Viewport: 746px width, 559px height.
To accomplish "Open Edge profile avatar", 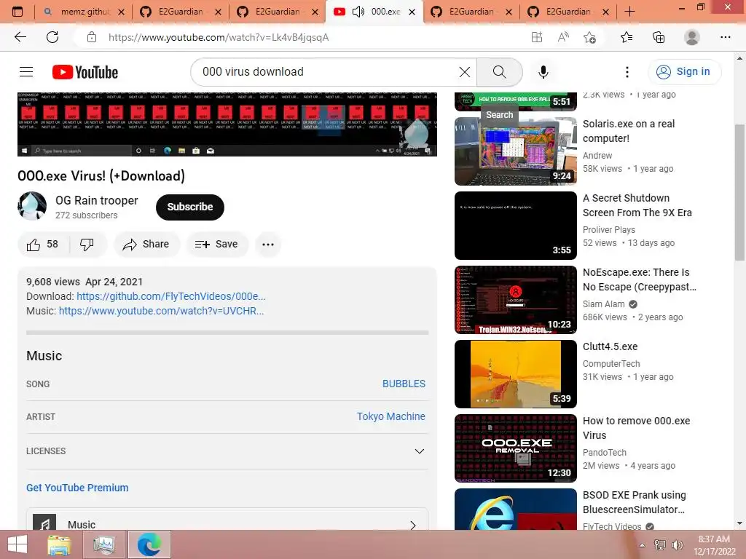I will (691, 37).
